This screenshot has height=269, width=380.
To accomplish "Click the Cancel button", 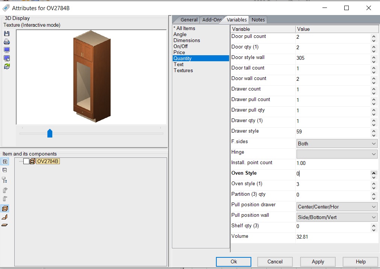I will (275, 262).
